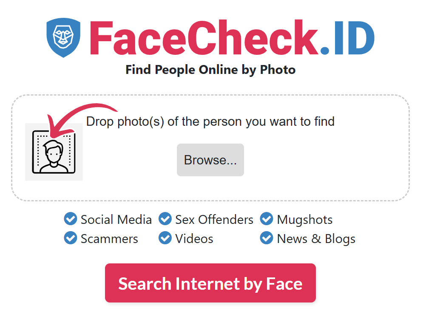Click the Mugshots checkmark badge
Image resolution: width=426 pixels, height=325 pixels.
[x=267, y=219]
